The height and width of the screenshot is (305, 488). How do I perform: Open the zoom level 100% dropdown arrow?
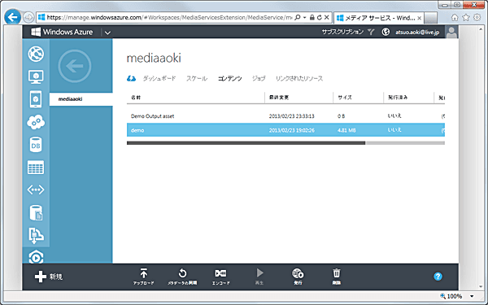pyautogui.click(x=472, y=296)
